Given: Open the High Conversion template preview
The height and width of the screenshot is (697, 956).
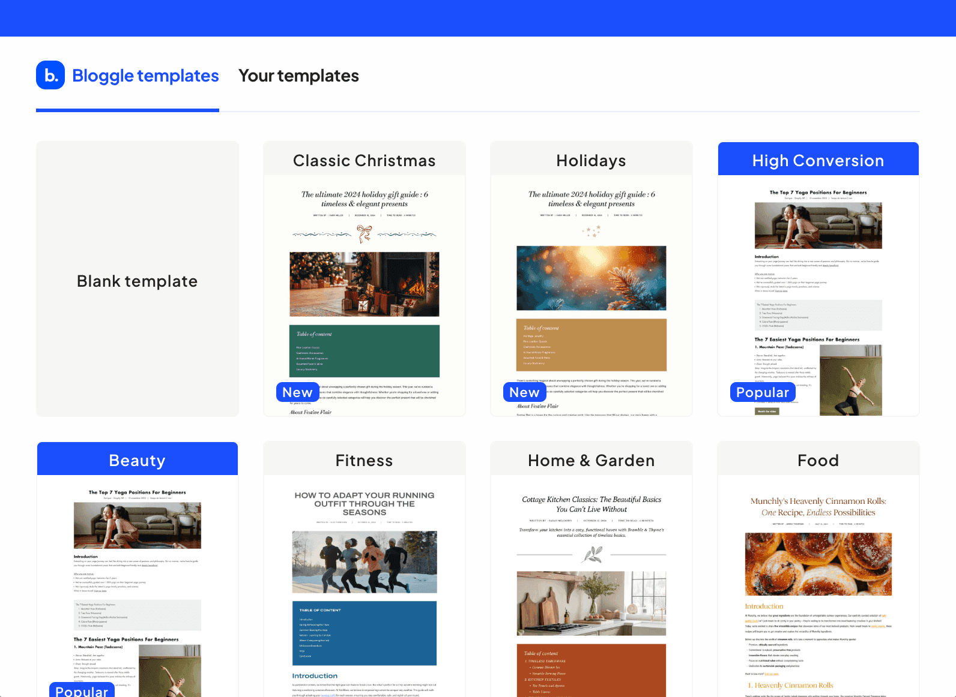Looking at the screenshot, I should [818, 295].
